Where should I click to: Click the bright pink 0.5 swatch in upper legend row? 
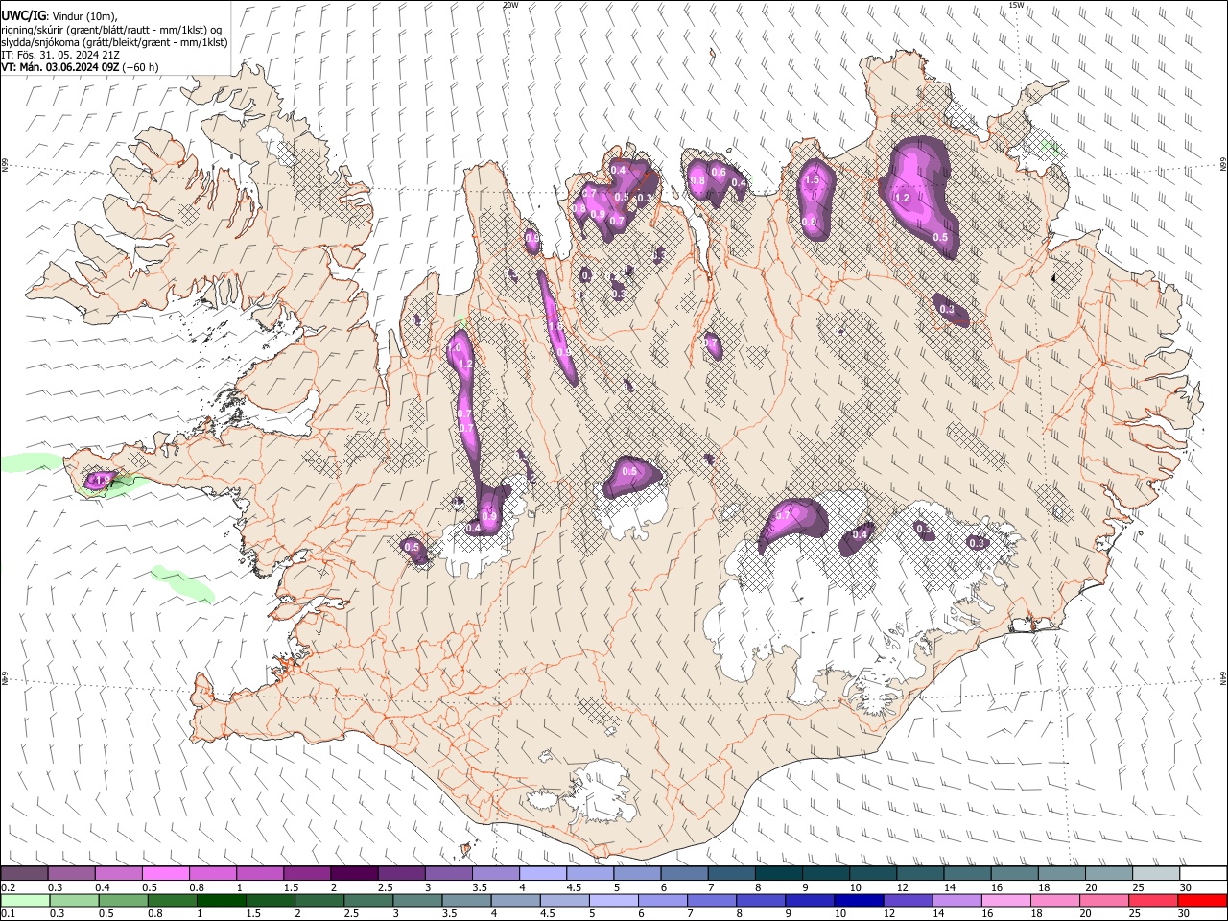pyautogui.click(x=165, y=874)
